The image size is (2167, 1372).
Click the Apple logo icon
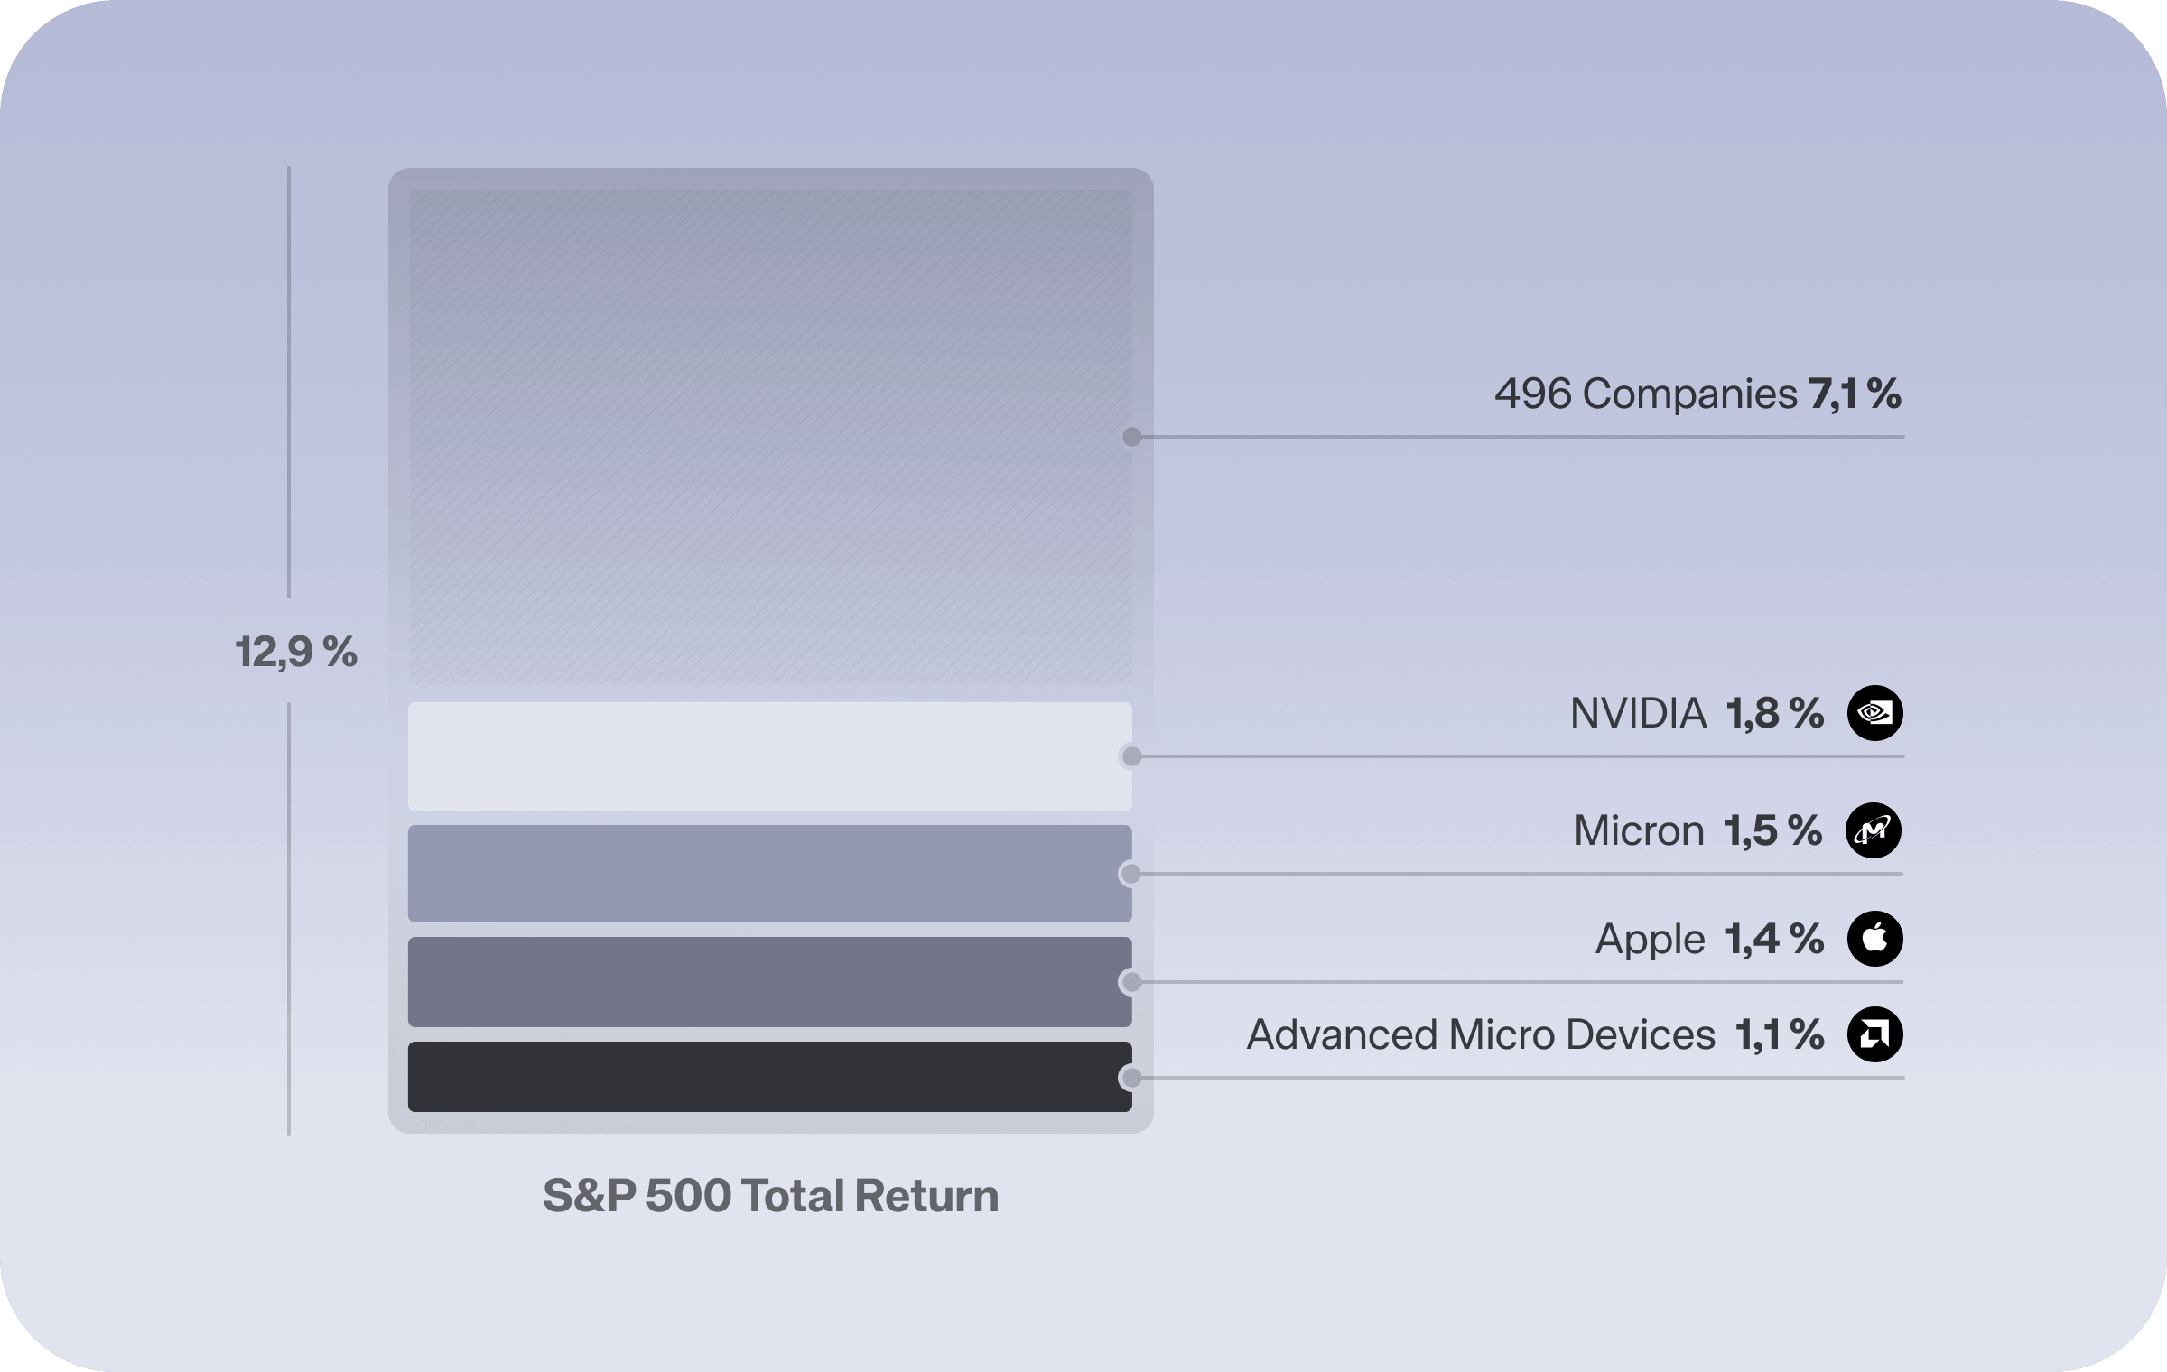pos(1875,939)
